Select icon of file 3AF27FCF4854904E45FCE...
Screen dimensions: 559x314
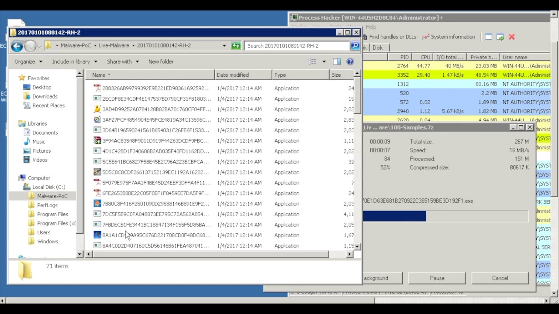[x=97, y=119]
